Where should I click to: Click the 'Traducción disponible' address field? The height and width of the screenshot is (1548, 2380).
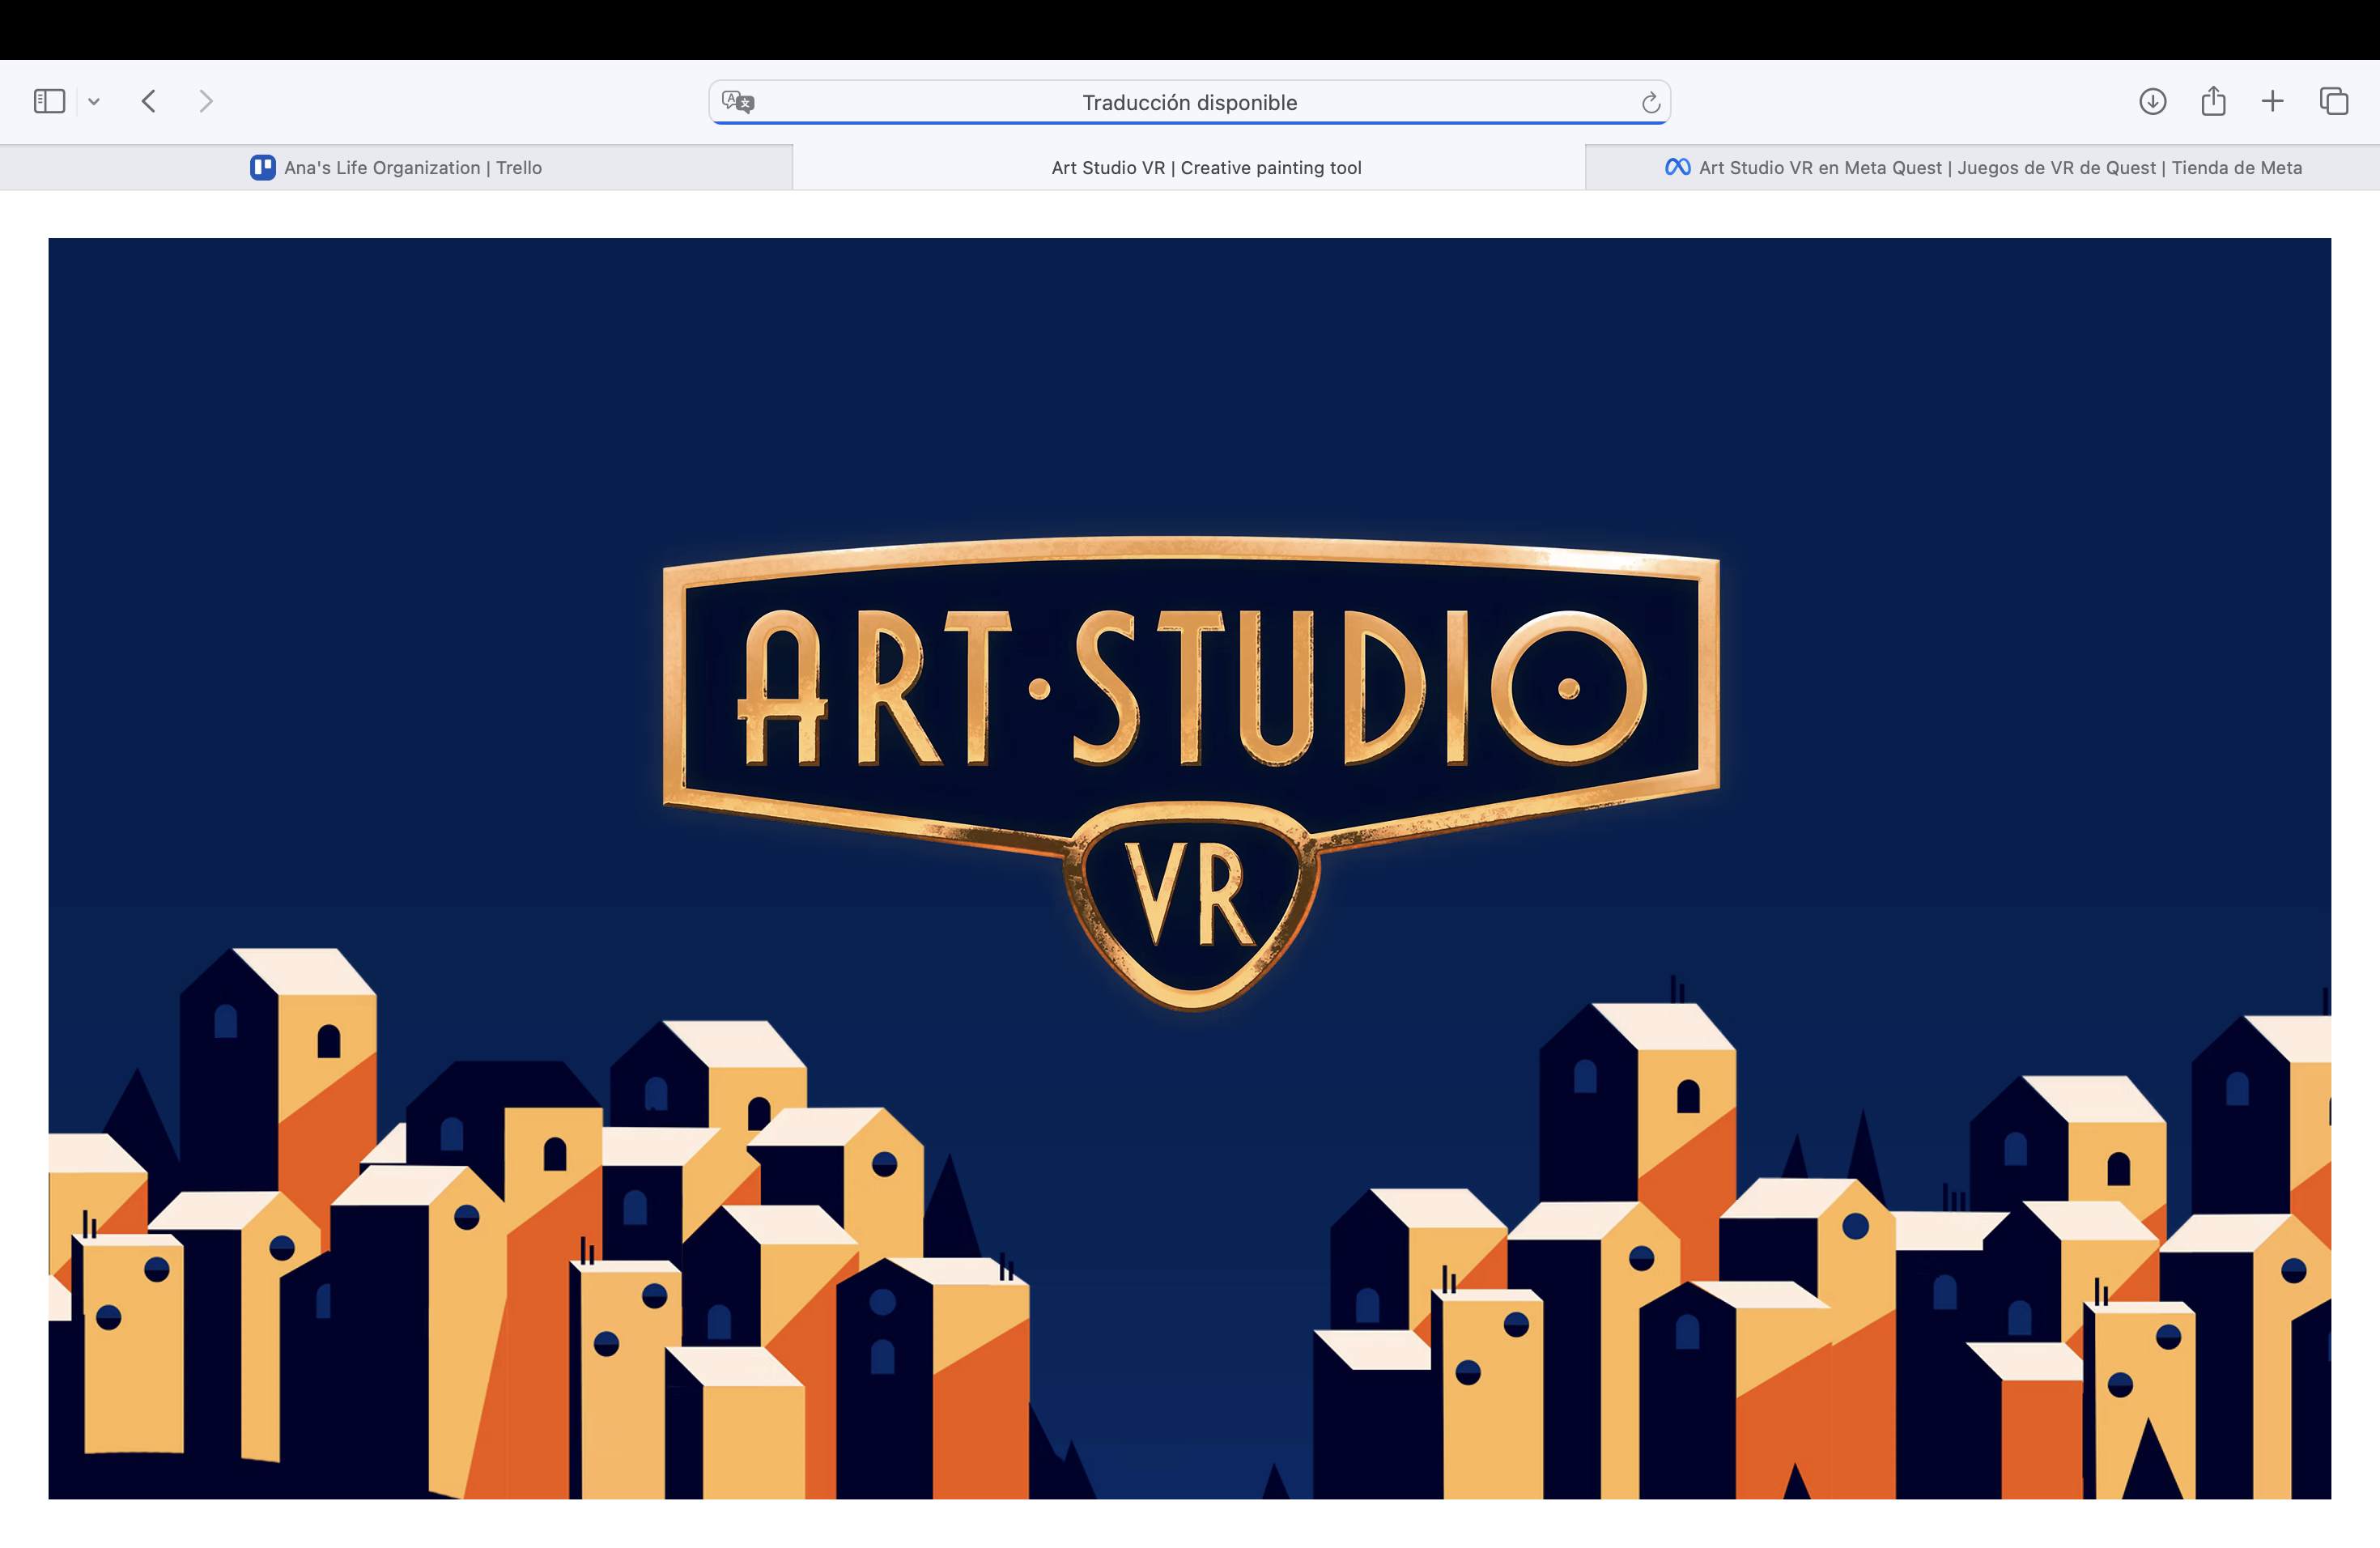click(1189, 102)
